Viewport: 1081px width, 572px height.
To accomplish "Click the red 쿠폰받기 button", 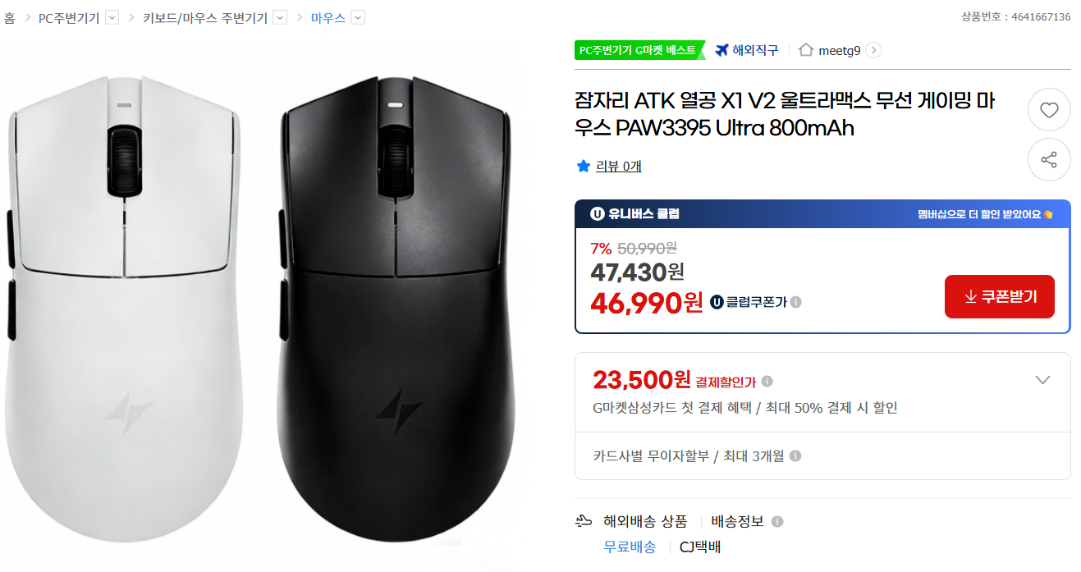I will tap(1000, 296).
